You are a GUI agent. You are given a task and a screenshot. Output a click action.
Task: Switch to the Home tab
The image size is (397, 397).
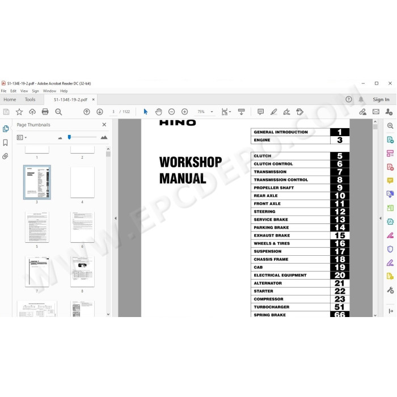(x=10, y=99)
